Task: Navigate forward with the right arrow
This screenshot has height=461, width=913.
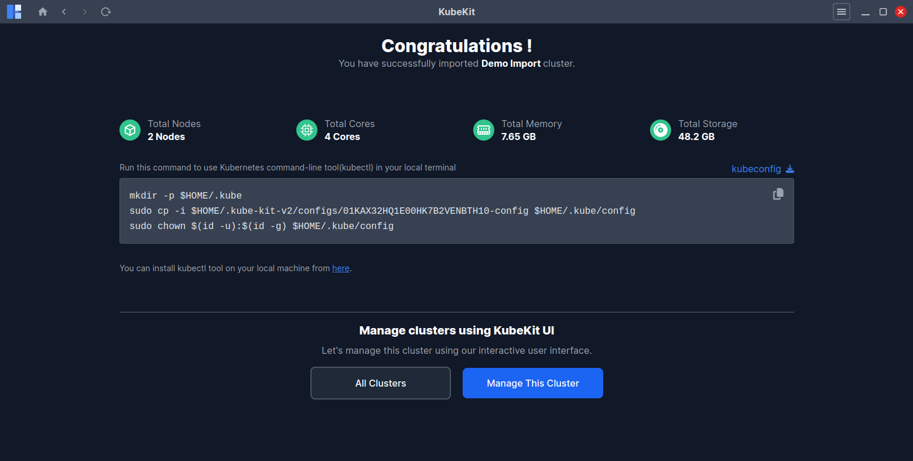Action: click(x=85, y=12)
